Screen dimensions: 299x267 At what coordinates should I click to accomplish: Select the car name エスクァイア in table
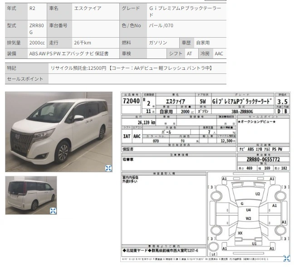(88, 8)
